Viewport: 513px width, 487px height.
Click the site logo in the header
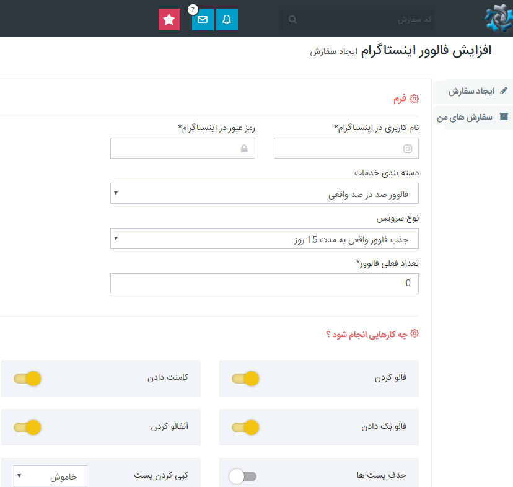click(498, 18)
